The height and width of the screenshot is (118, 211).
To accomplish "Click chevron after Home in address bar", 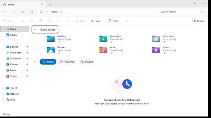I will pyautogui.click(x=61, y=12).
